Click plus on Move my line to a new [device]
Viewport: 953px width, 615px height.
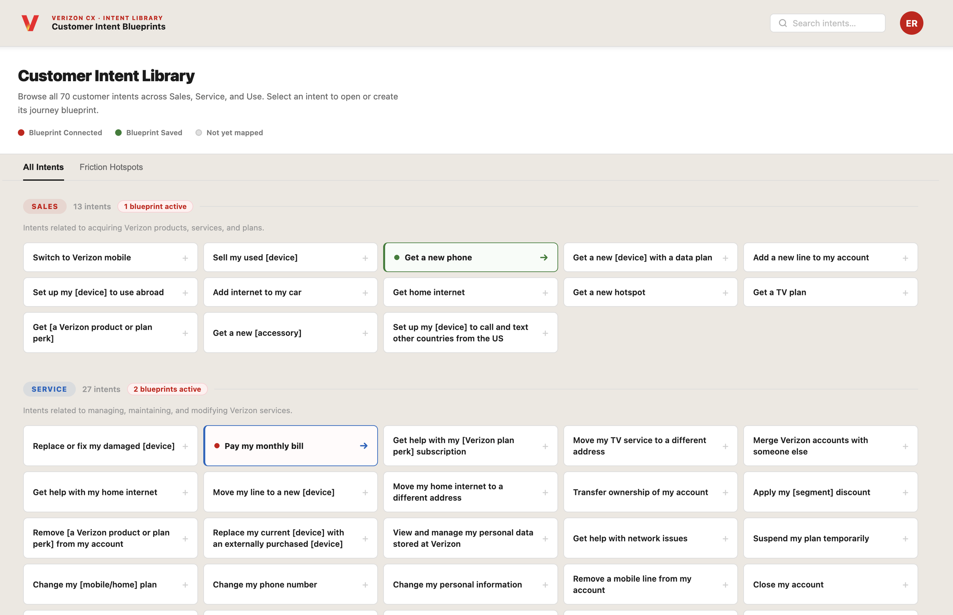365,492
